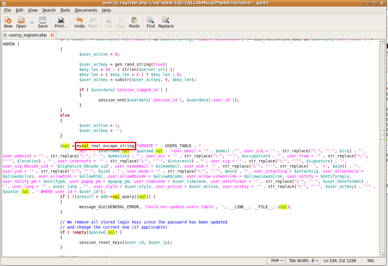The width and height of the screenshot is (388, 266).
Task: Close the usercp_register.php tab
Action: (52, 35)
